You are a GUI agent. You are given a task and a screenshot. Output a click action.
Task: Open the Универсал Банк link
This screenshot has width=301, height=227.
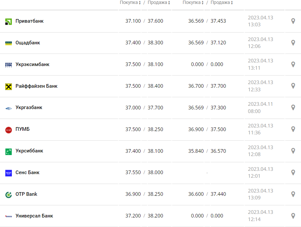click(x=34, y=216)
